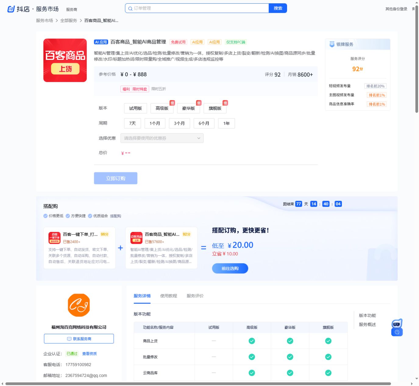Click the 搭配购 link beside 优质组合
The image size is (419, 386).
[115, 216]
